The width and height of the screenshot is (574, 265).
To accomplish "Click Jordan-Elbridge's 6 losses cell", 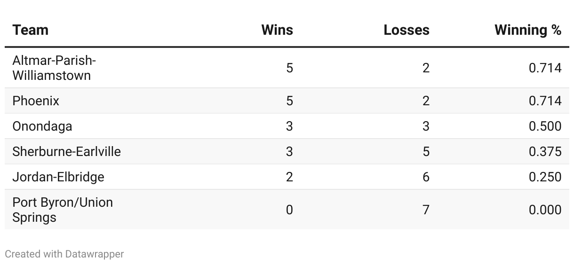I will [x=426, y=177].
